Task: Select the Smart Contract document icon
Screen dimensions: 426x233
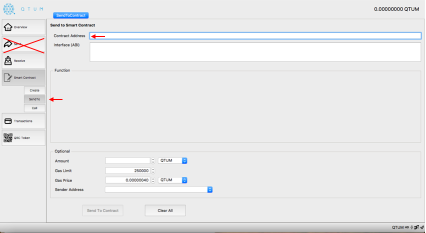Action: click(8, 77)
